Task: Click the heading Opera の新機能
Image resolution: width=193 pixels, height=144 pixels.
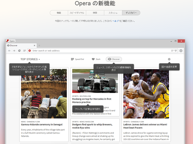Action: [x=95, y=3]
